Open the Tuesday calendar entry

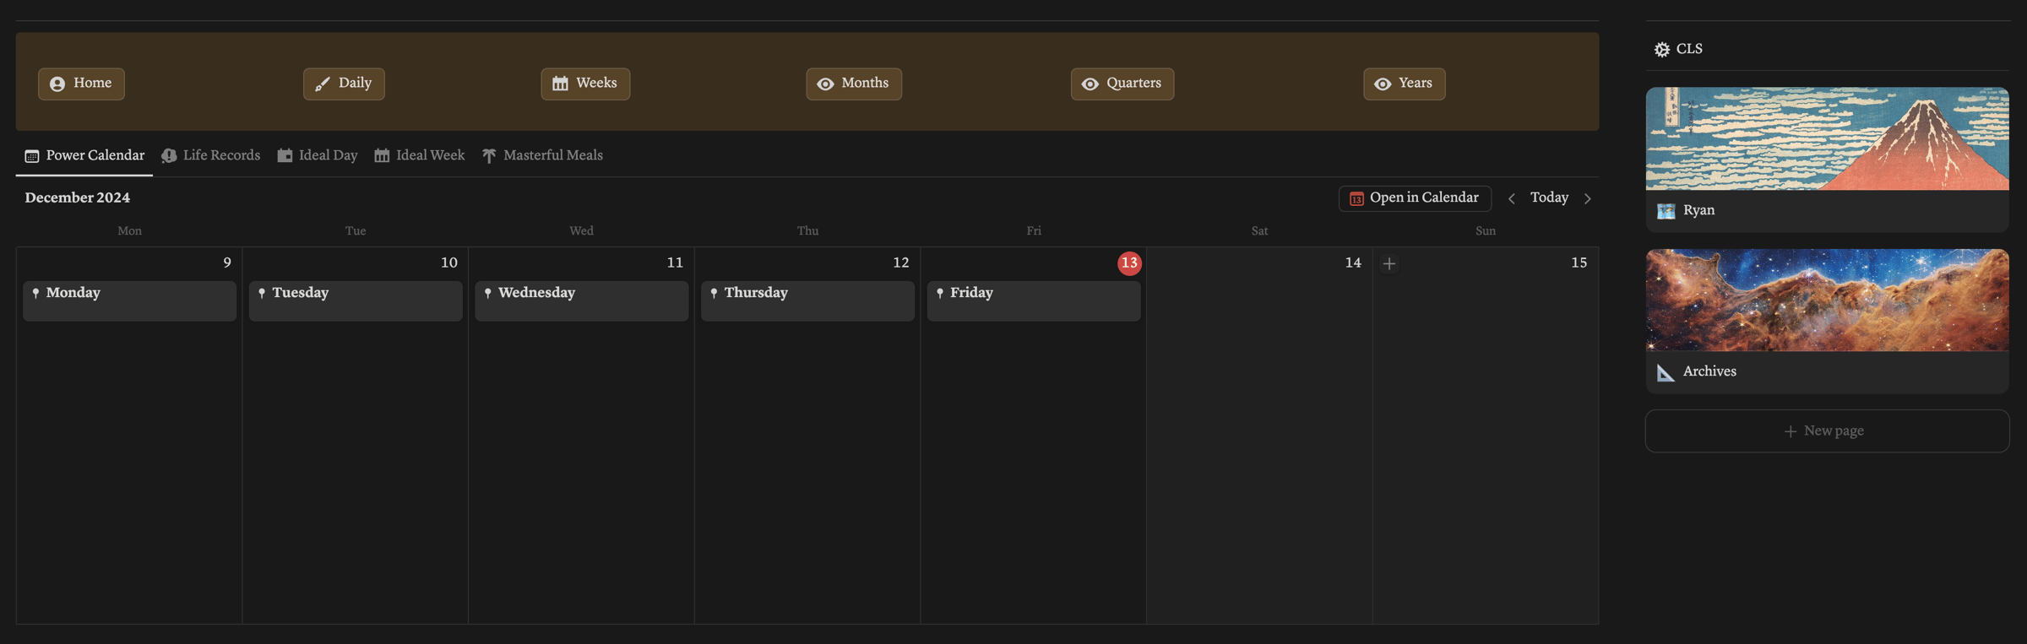[x=356, y=300]
